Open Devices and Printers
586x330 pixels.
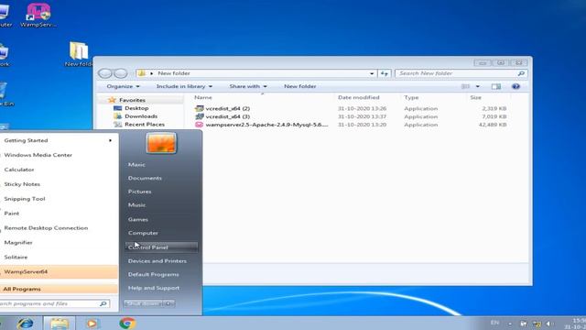[x=157, y=260]
